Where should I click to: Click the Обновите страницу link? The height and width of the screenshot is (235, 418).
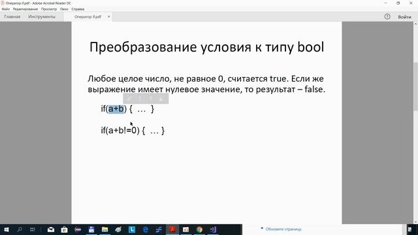[283, 229]
